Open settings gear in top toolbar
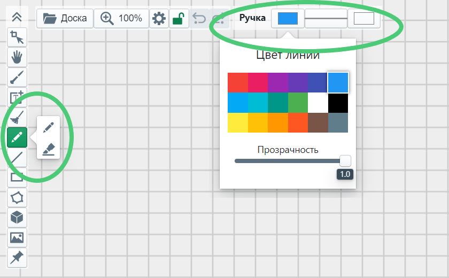 point(159,18)
